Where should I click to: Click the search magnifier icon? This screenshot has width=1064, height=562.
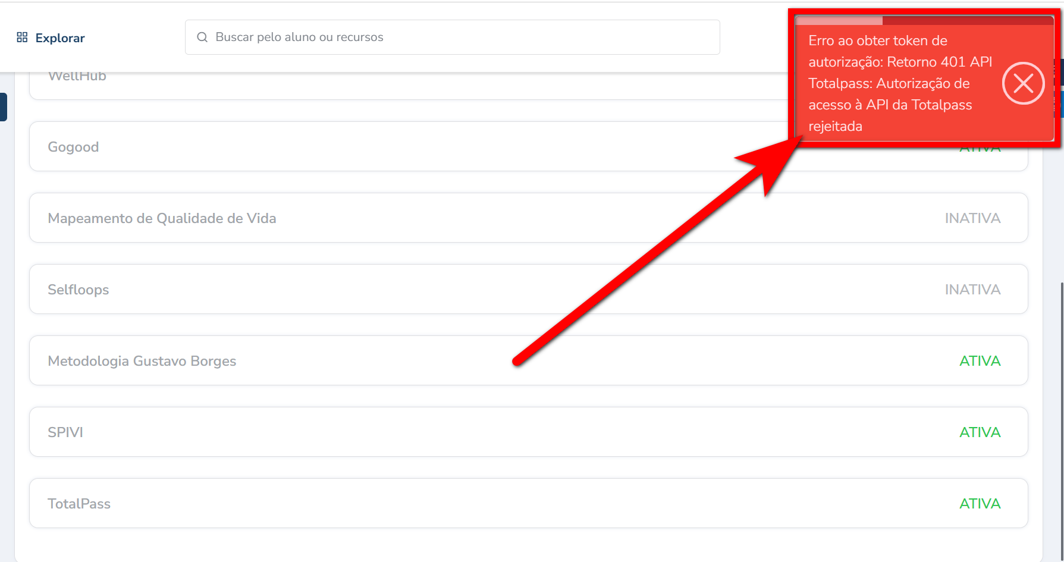tap(202, 37)
